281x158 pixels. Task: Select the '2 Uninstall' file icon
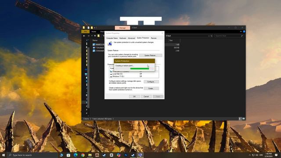coord(94,51)
